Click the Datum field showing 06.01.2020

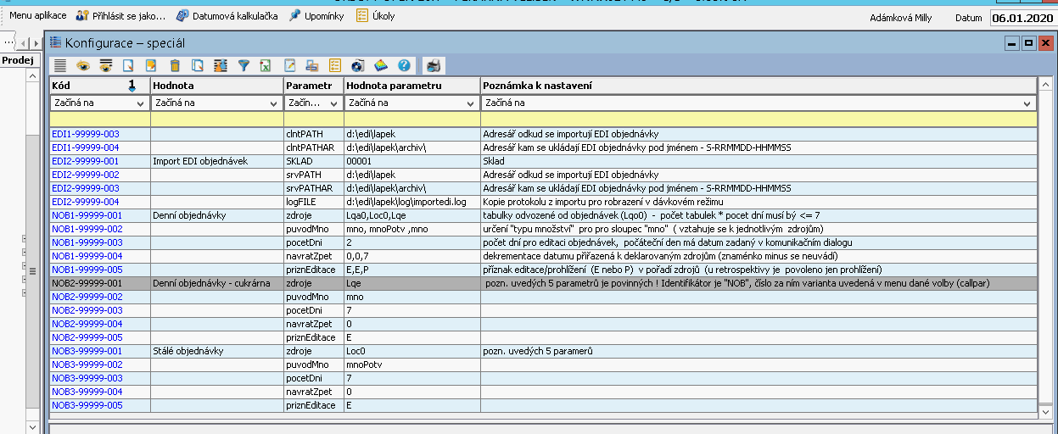pos(1021,18)
